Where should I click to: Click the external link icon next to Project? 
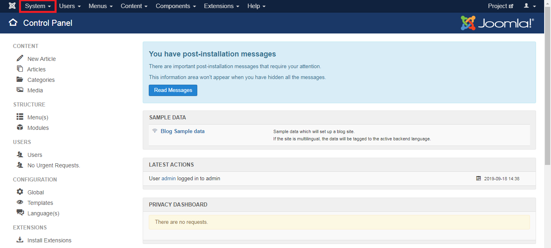coord(511,6)
